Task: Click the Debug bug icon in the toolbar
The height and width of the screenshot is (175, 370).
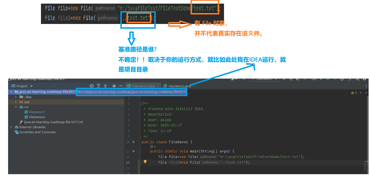Action: tap(291, 79)
